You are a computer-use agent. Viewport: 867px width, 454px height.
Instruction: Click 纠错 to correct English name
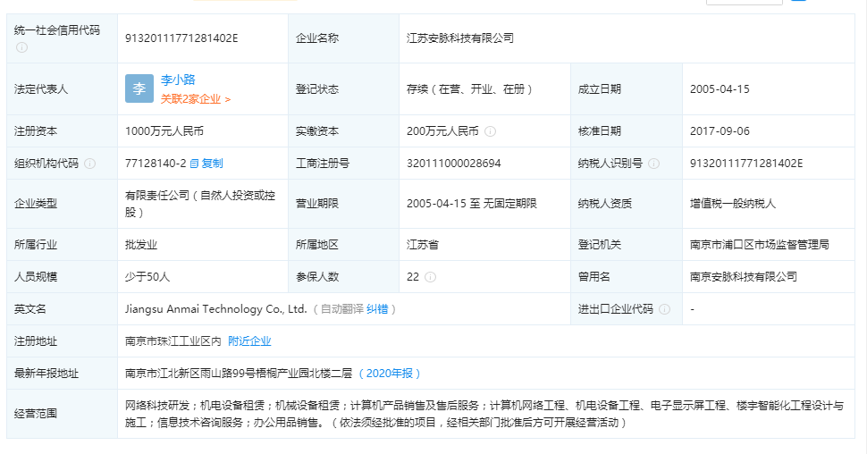[x=377, y=309]
